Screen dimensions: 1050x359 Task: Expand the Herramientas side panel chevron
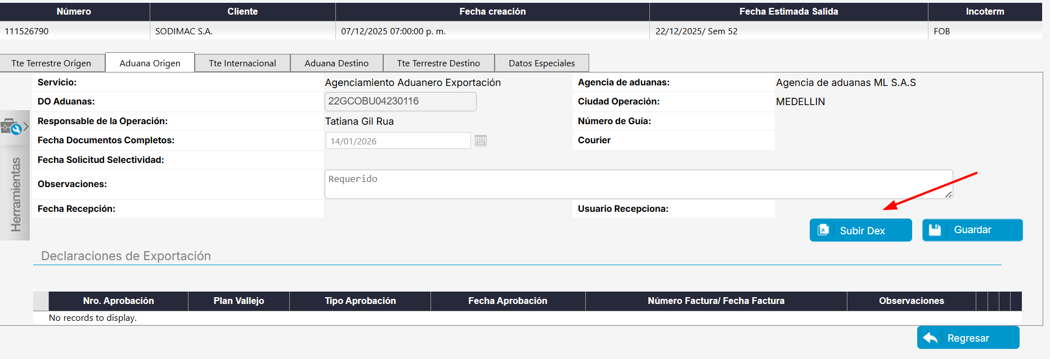26,127
